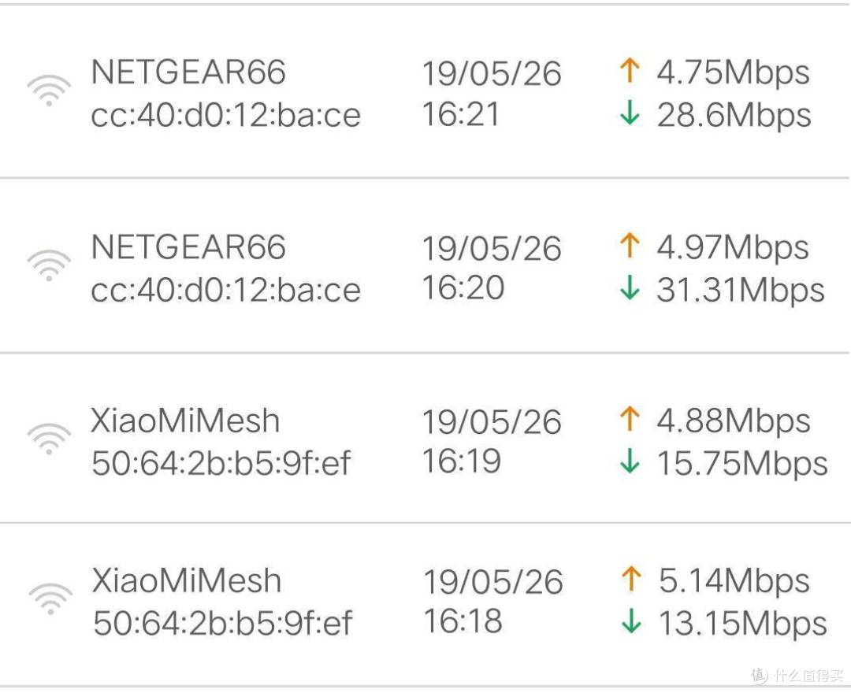Click the orange upload arrow beside 4.88Mbps

[x=629, y=419]
